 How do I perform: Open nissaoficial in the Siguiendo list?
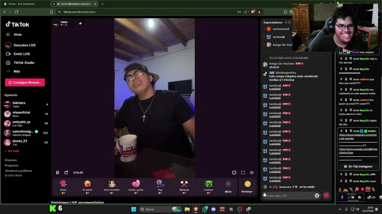pyautogui.click(x=26, y=114)
